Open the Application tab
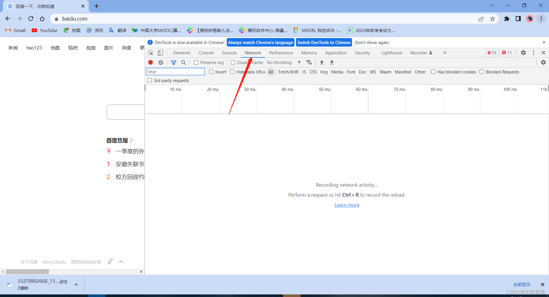 [336, 53]
